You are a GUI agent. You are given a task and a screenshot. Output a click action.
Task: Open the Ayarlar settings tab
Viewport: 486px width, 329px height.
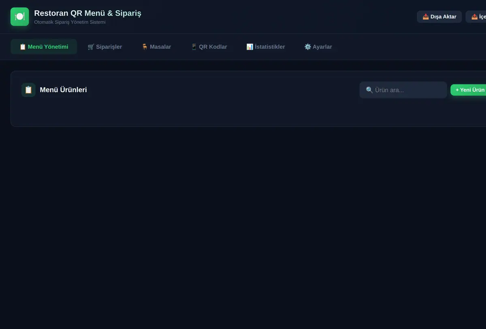coord(318,47)
